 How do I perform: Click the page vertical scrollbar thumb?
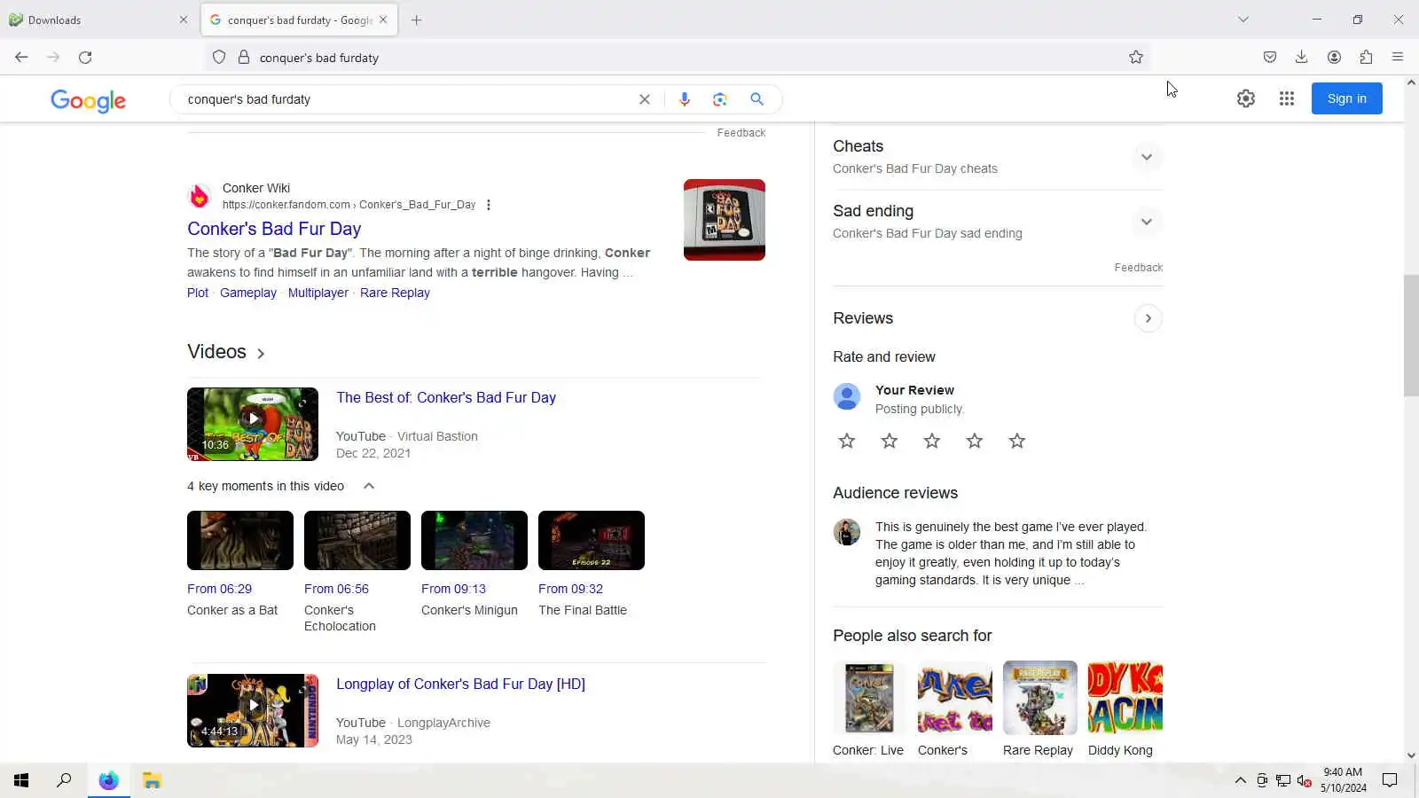click(1411, 335)
